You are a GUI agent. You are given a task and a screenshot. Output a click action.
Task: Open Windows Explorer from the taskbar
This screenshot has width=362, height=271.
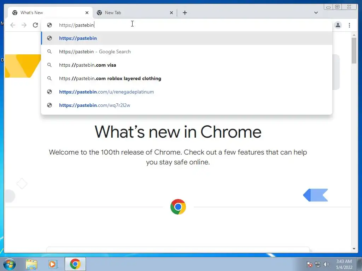31,264
